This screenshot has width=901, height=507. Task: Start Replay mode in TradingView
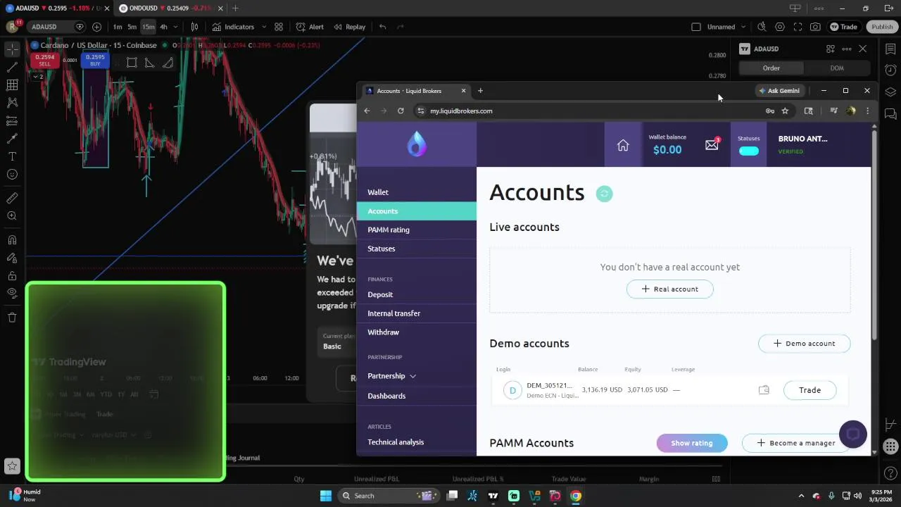[349, 27]
